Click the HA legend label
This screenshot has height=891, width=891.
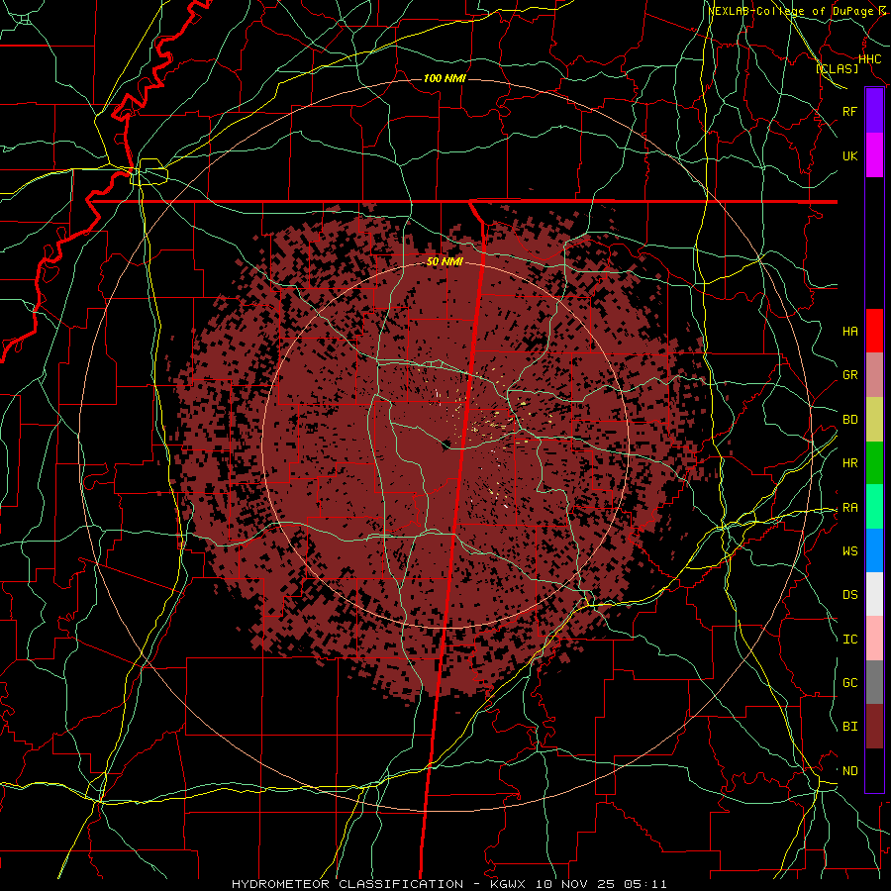tap(850, 331)
